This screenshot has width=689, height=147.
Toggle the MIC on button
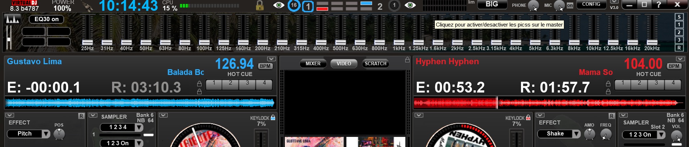coord(570,5)
